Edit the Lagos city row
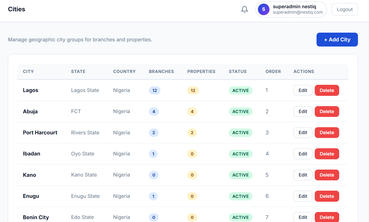This screenshot has height=222, width=369. [303, 90]
